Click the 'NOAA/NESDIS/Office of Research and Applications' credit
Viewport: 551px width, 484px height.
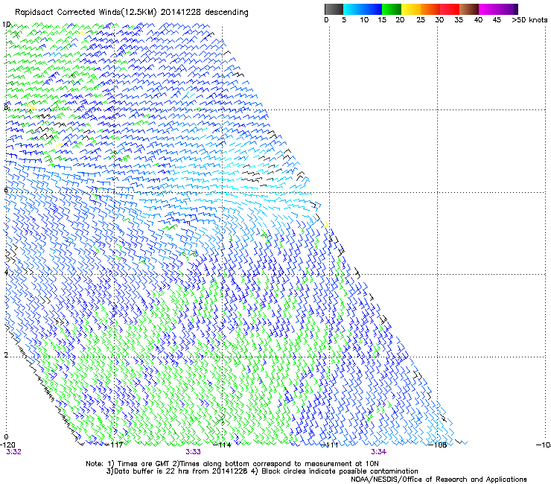[x=439, y=480]
